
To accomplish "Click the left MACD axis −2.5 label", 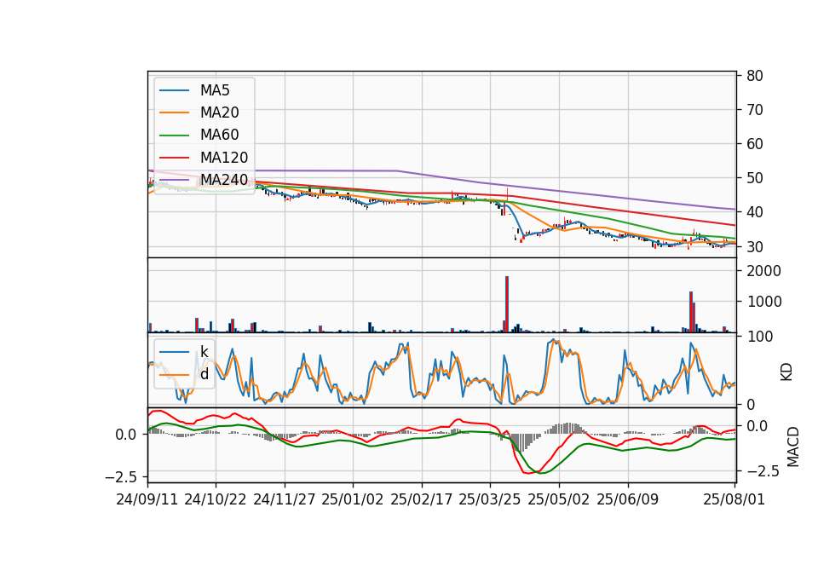I will (121, 477).
